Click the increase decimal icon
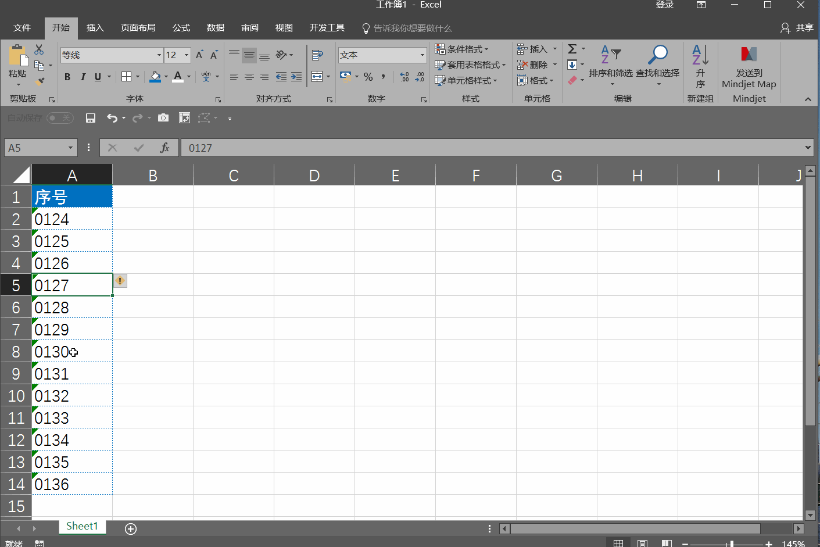820x547 pixels. tap(404, 77)
